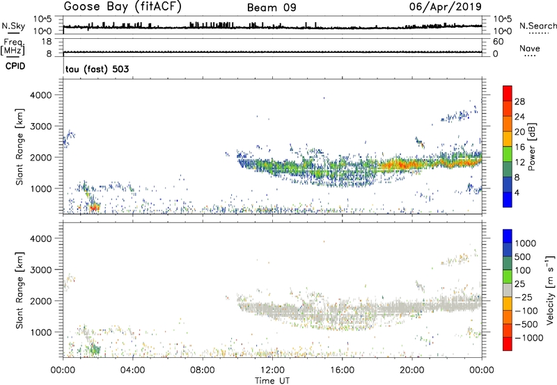Click the '100' tick on the velocity scale
The height and width of the screenshot is (385, 557).
pos(523,270)
